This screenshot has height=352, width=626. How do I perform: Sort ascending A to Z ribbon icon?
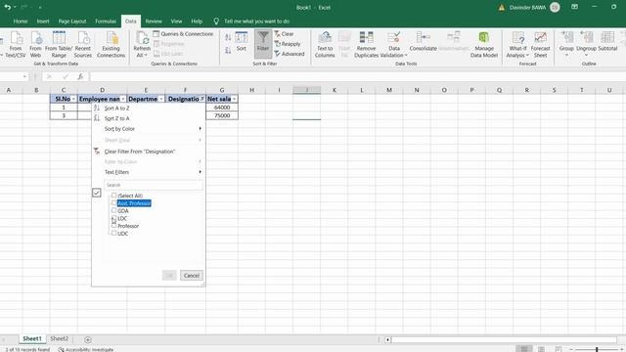coord(228,37)
